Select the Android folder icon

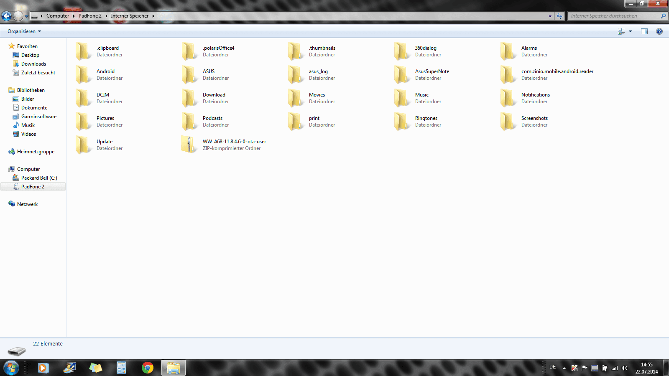pos(84,75)
